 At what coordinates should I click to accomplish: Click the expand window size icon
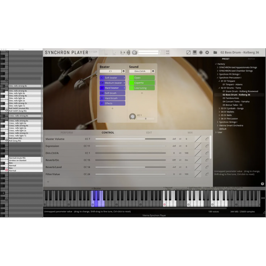point(188,53)
